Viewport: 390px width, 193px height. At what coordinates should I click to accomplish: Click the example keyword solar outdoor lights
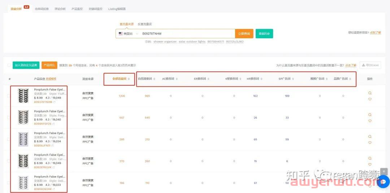192,42
